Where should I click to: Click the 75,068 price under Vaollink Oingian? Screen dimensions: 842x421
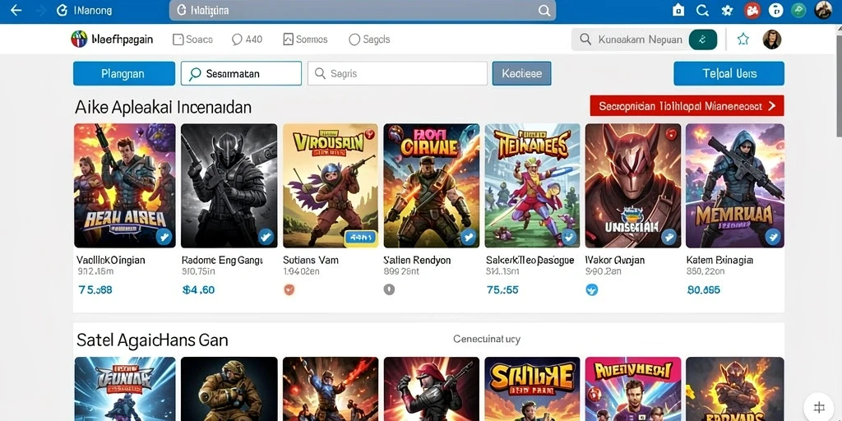pos(95,290)
